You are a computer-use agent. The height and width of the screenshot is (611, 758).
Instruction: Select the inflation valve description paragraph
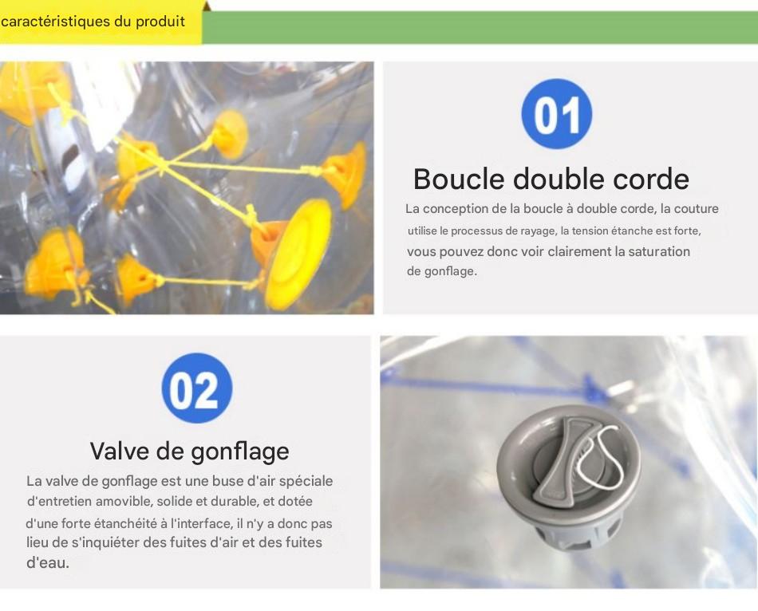pyautogui.click(x=180, y=522)
